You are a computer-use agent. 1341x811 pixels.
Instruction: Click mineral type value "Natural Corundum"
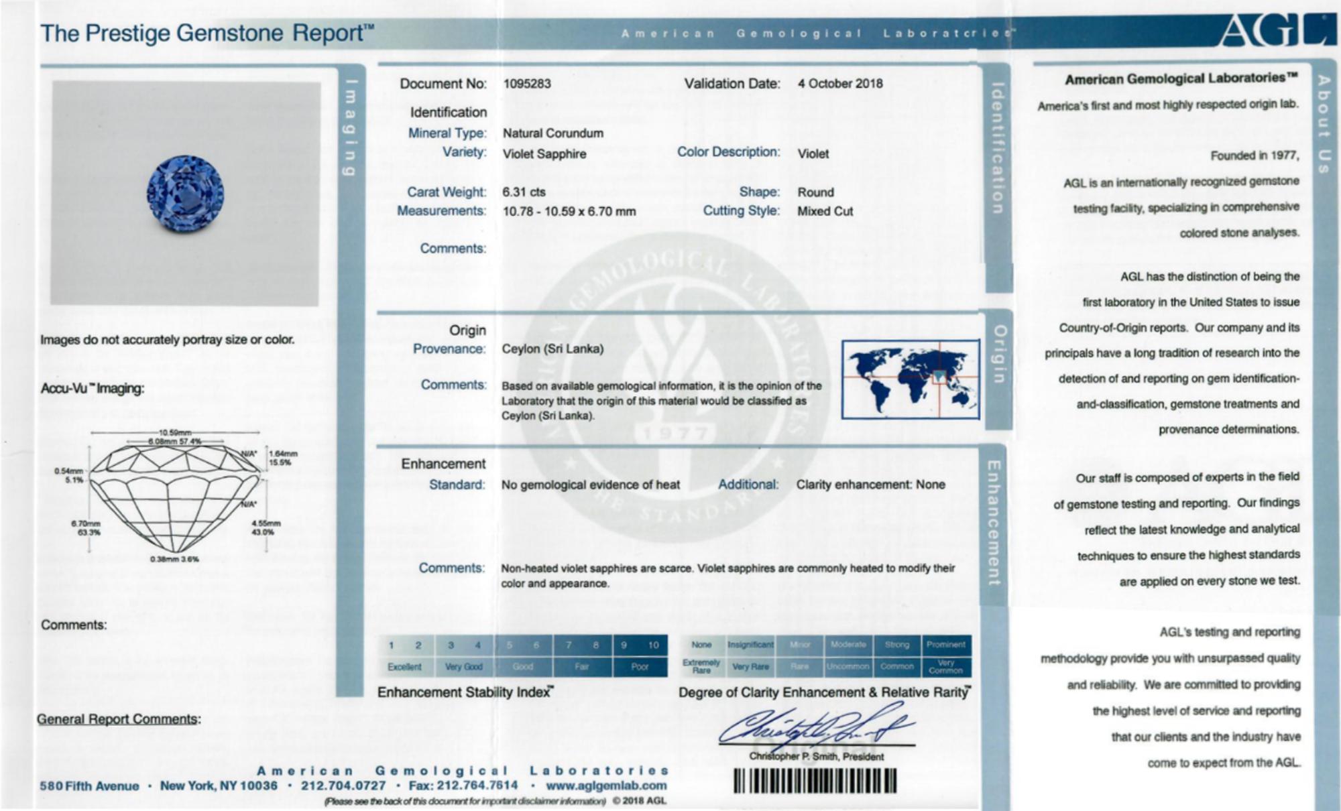553,133
